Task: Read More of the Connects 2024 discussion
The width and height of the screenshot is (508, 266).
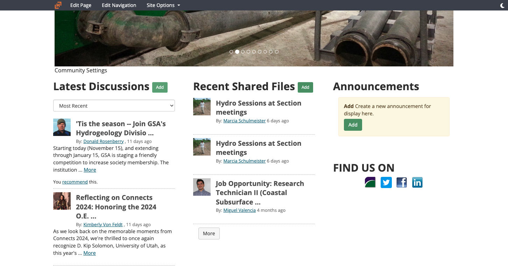Action: pos(90,253)
